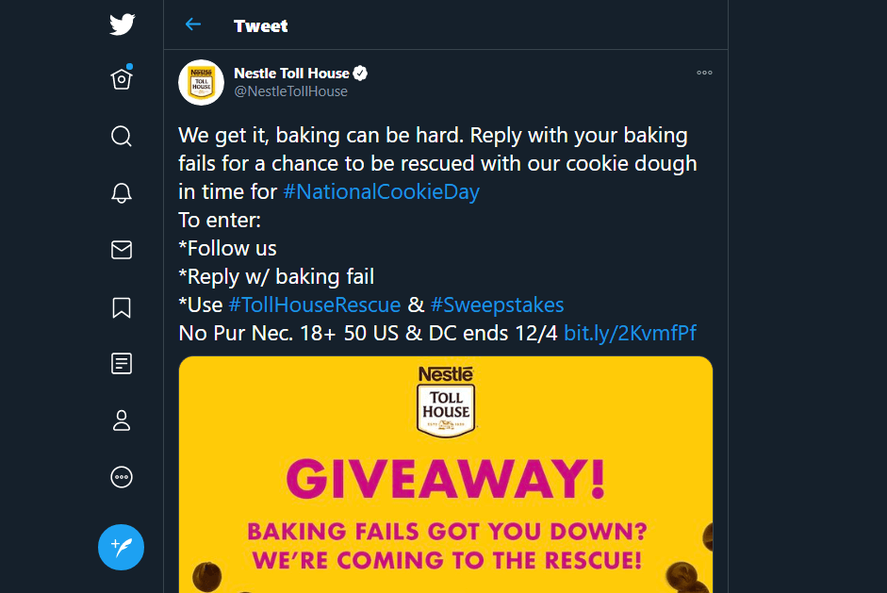Image resolution: width=887 pixels, height=593 pixels.
Task: Click the Nestle Toll House profile avatar
Action: (x=199, y=82)
